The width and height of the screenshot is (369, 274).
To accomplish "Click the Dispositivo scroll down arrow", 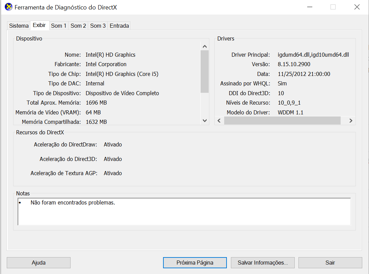I will [205, 120].
